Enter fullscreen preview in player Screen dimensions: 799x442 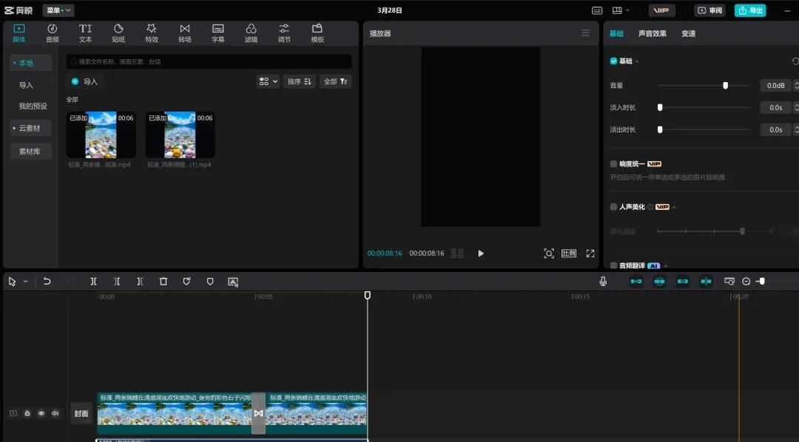tap(590, 254)
